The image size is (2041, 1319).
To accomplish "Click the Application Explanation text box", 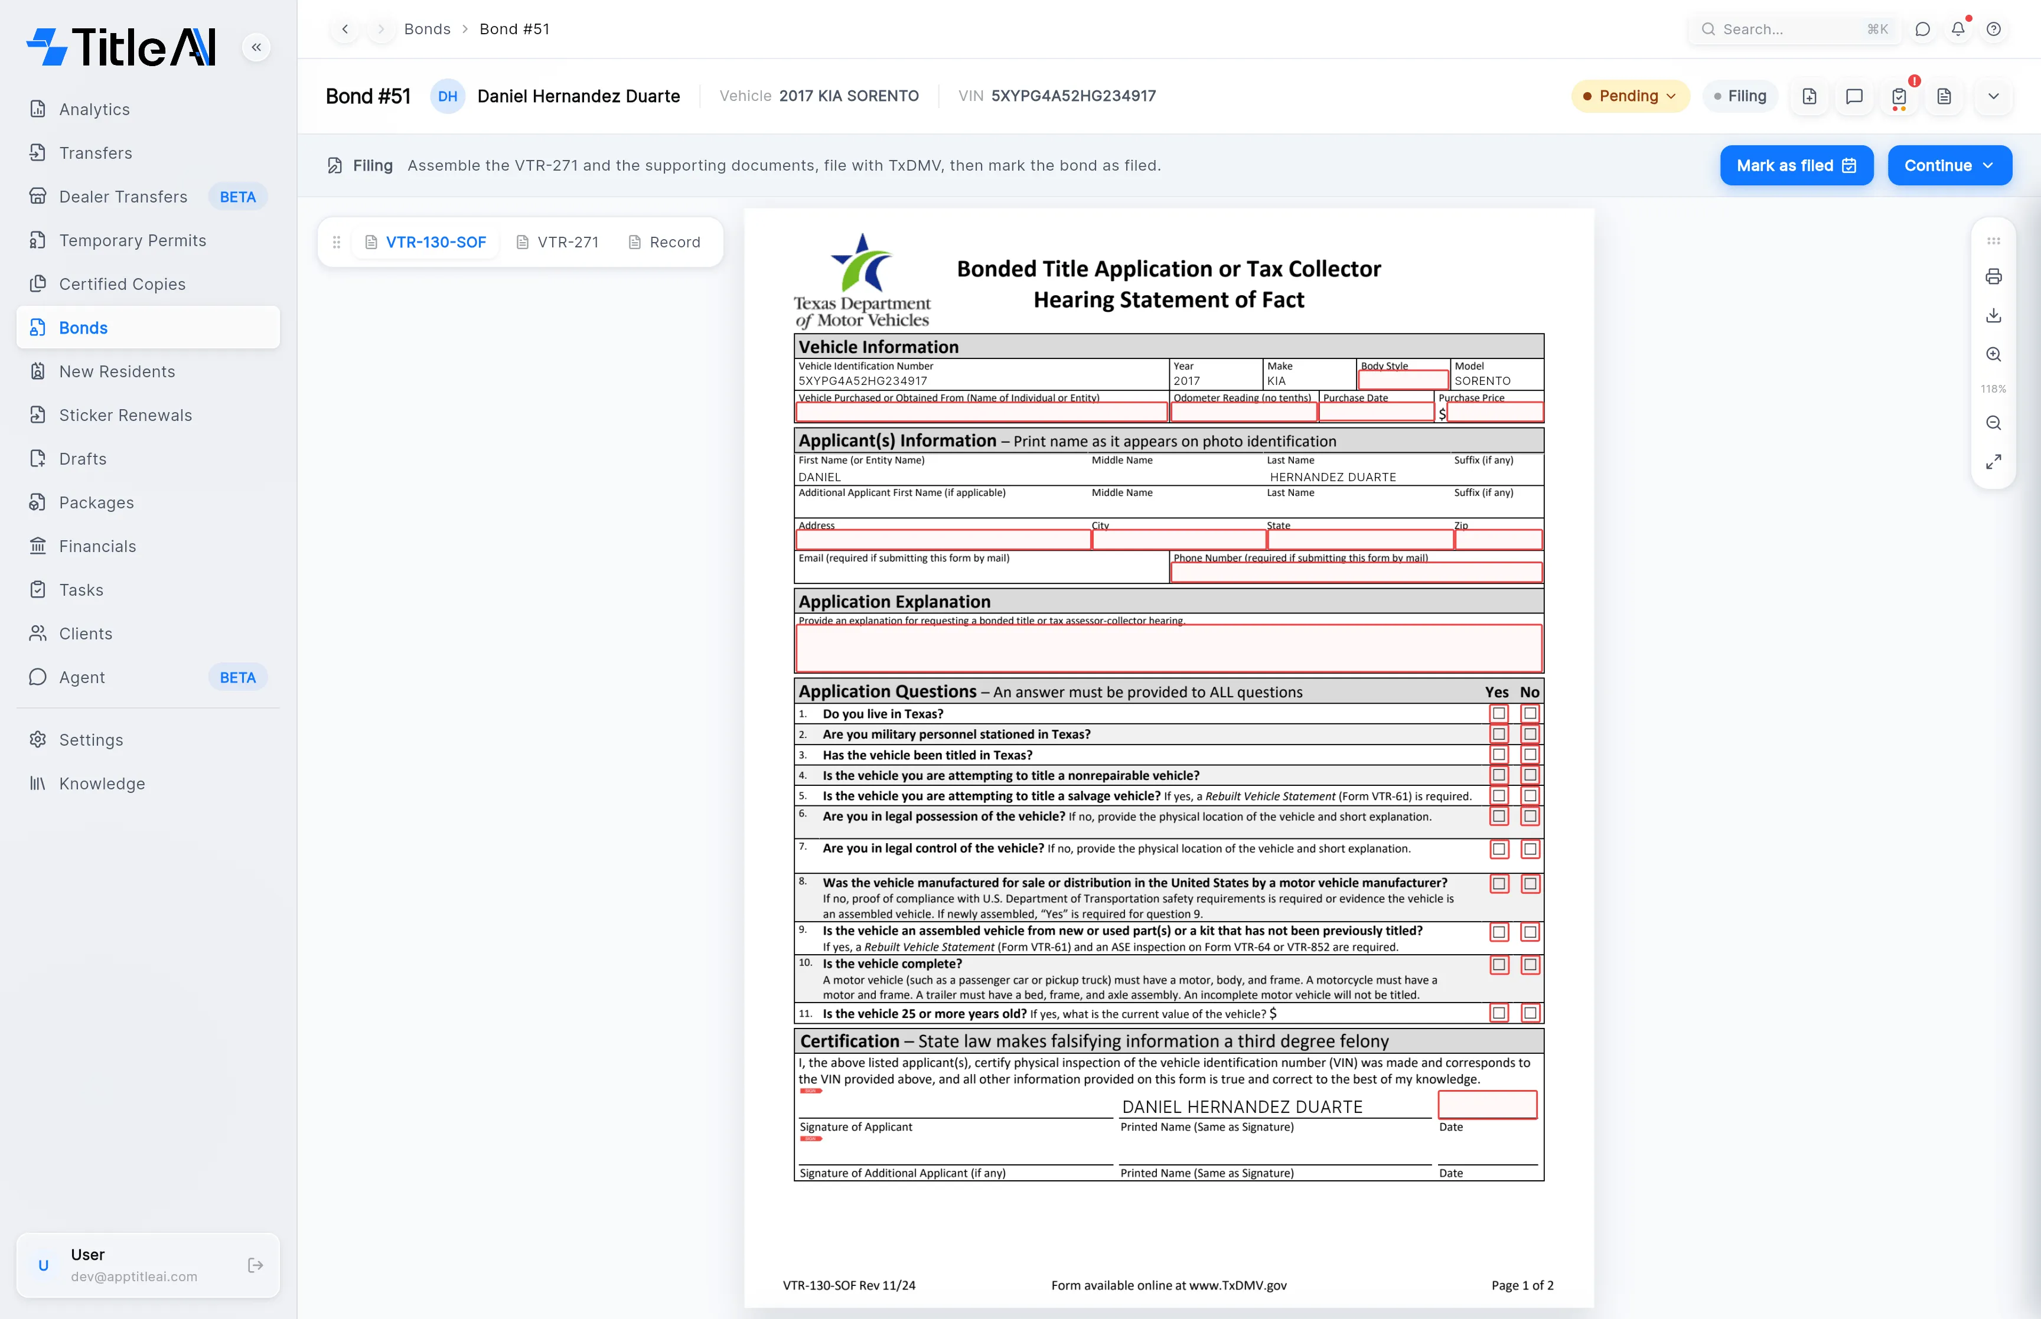I will point(1169,648).
